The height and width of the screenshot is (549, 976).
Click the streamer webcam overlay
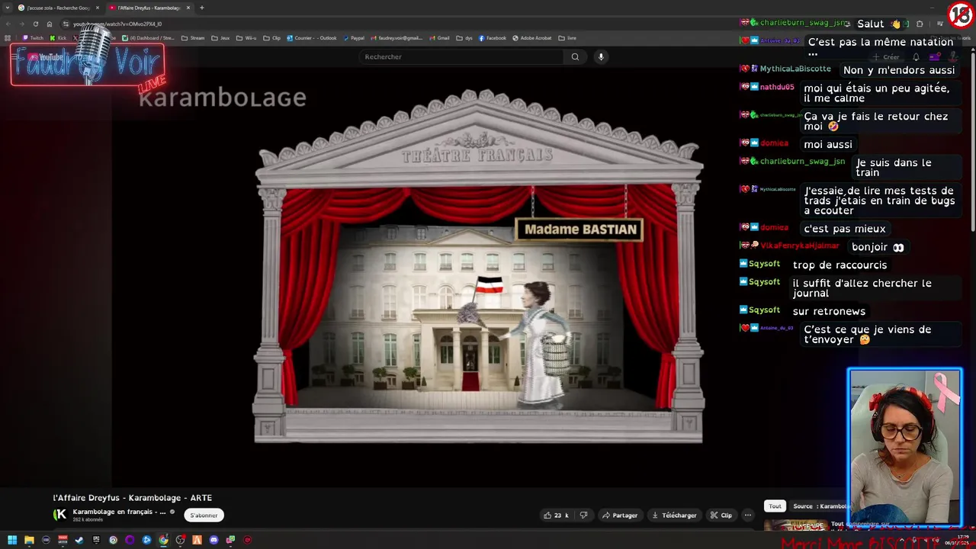(x=905, y=448)
